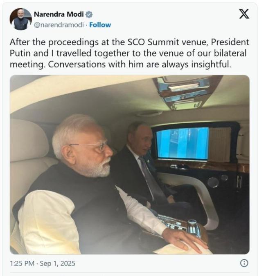Open Narendra Modi's profile avatar

(21, 19)
